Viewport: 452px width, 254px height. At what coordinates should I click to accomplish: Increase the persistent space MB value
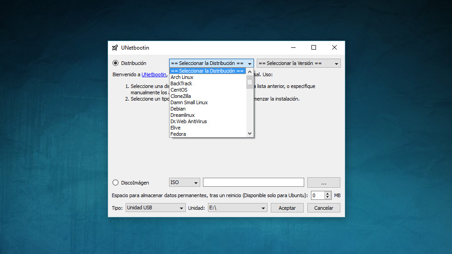(327, 194)
